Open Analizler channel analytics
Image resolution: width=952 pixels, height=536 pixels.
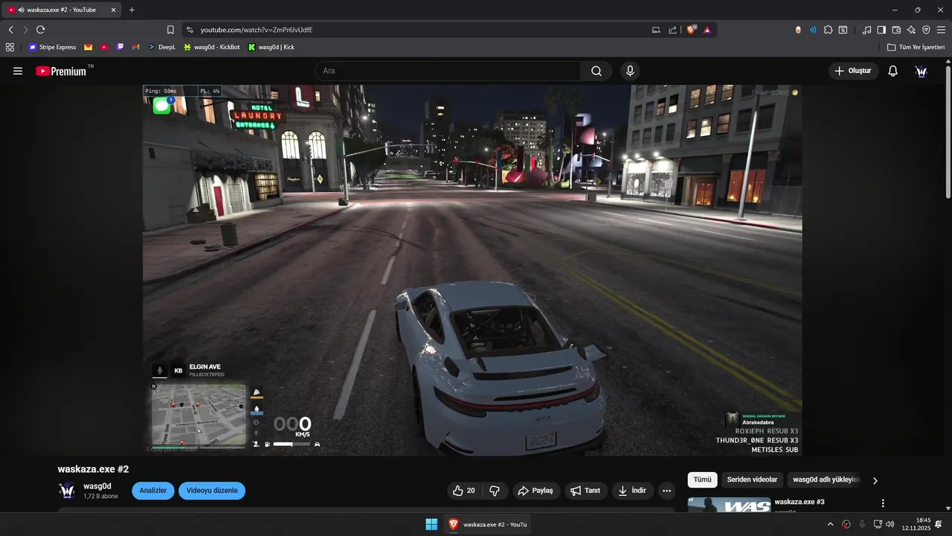click(x=153, y=491)
